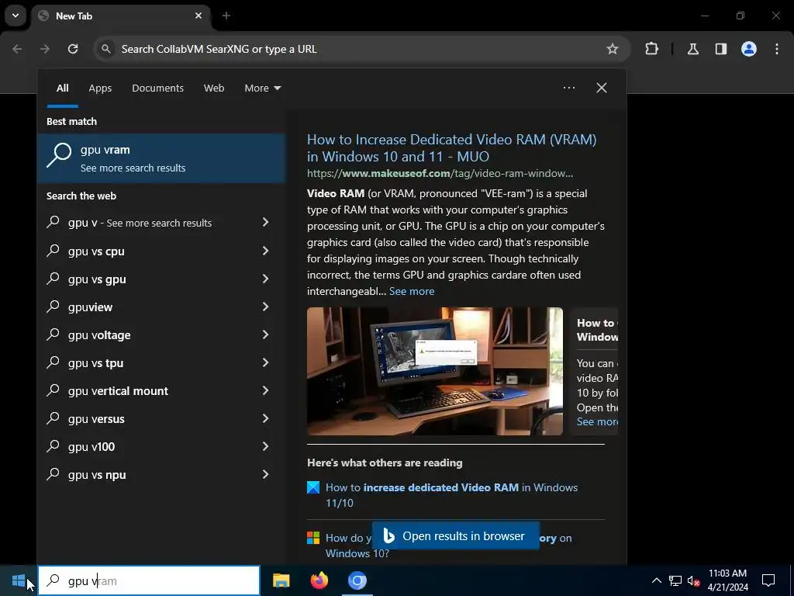The width and height of the screenshot is (794, 596).
Task: Switch to the Apps search tab
Action: pos(100,88)
